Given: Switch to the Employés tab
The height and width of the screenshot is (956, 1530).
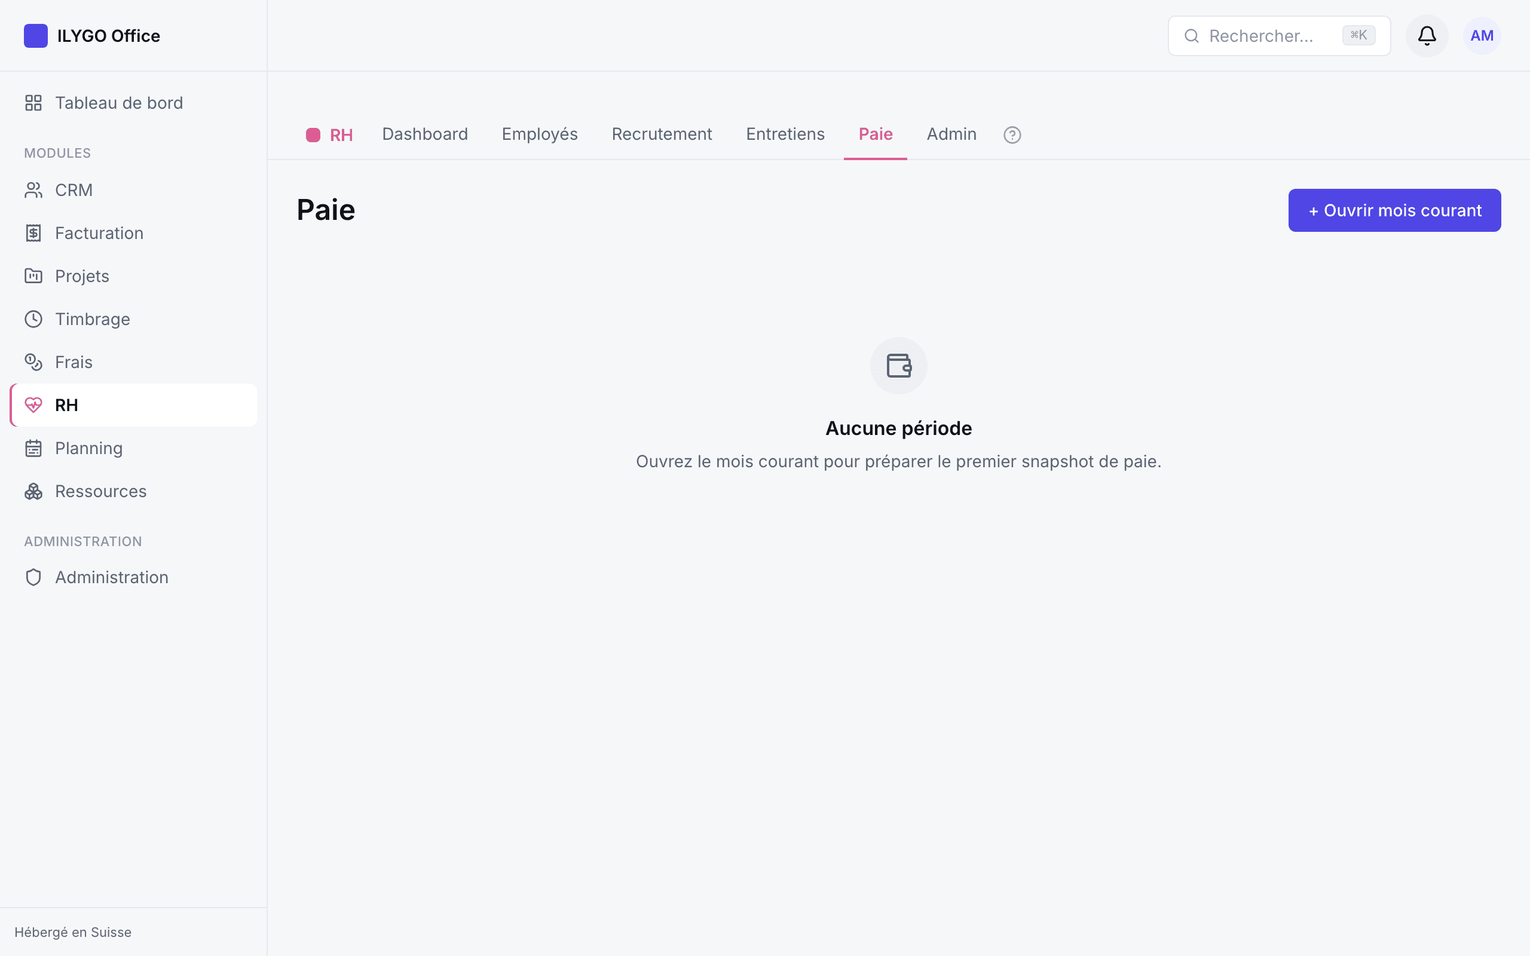Looking at the screenshot, I should click(539, 134).
